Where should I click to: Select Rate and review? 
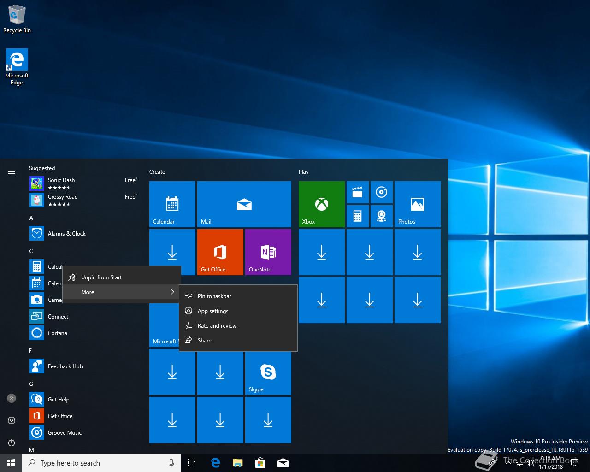click(238, 326)
